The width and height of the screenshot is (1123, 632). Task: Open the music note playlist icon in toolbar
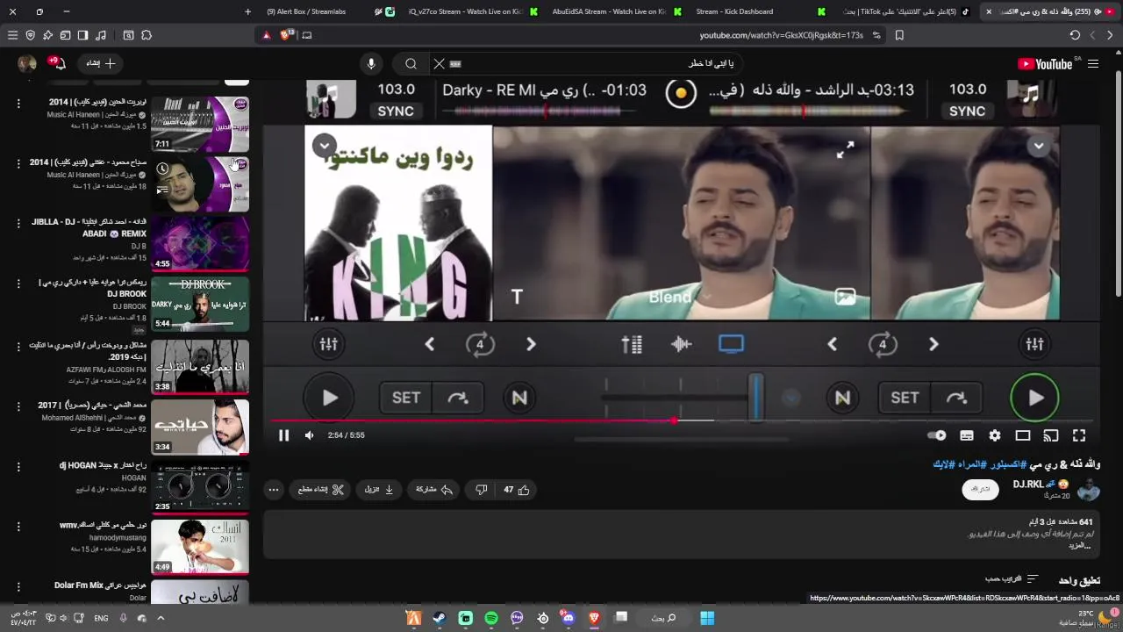click(100, 35)
